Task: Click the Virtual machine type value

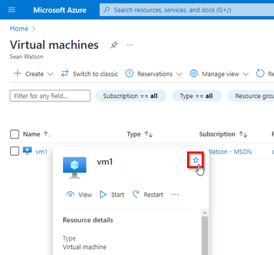Action: tap(84, 247)
